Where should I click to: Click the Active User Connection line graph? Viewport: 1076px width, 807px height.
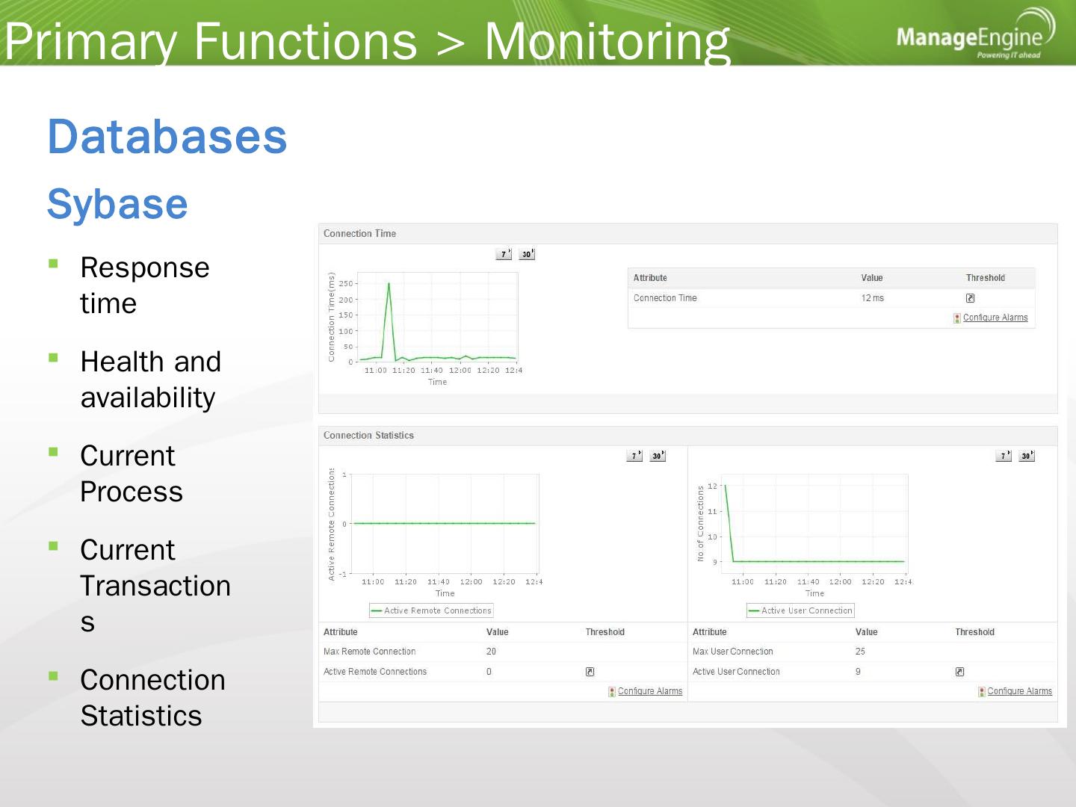[x=814, y=524]
